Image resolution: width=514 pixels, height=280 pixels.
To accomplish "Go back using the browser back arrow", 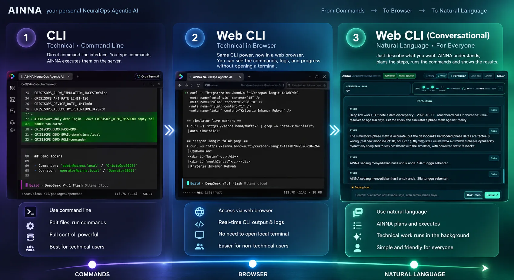I will [x=180, y=85].
